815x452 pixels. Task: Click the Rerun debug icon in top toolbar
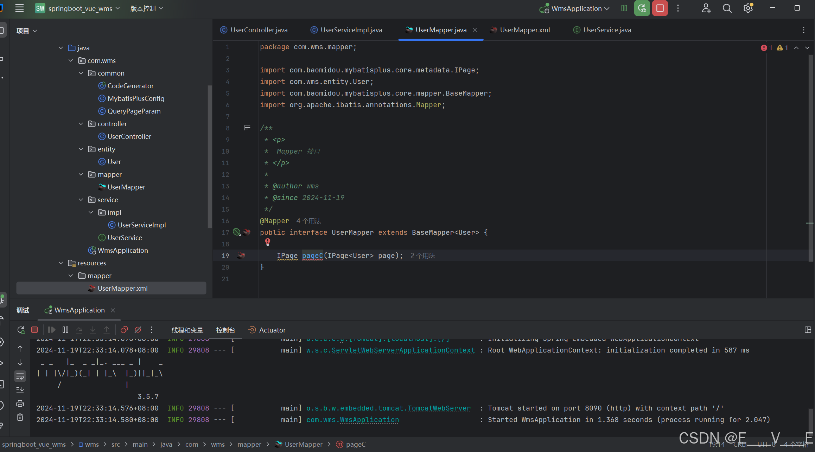click(642, 8)
